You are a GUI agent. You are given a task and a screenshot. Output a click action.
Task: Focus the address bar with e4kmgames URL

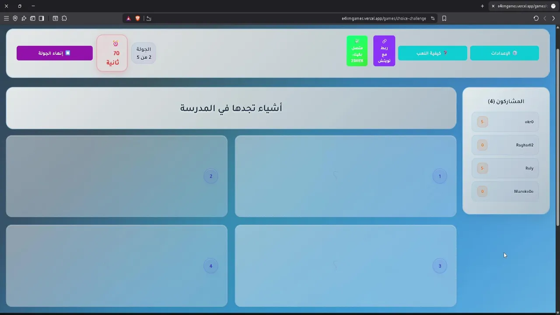384,18
